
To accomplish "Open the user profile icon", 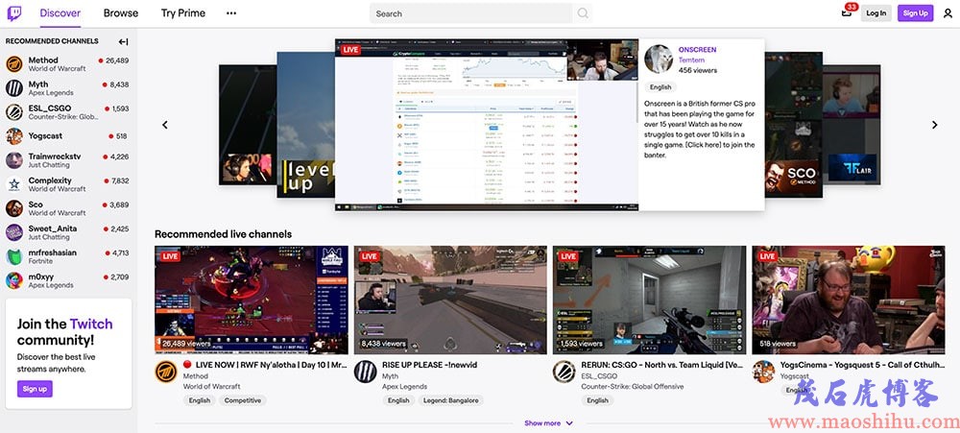I will pyautogui.click(x=948, y=13).
